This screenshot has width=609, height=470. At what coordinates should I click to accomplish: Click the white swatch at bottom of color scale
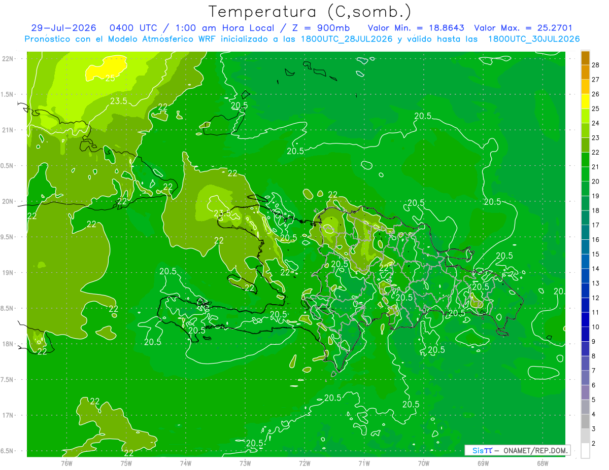coord(585,451)
